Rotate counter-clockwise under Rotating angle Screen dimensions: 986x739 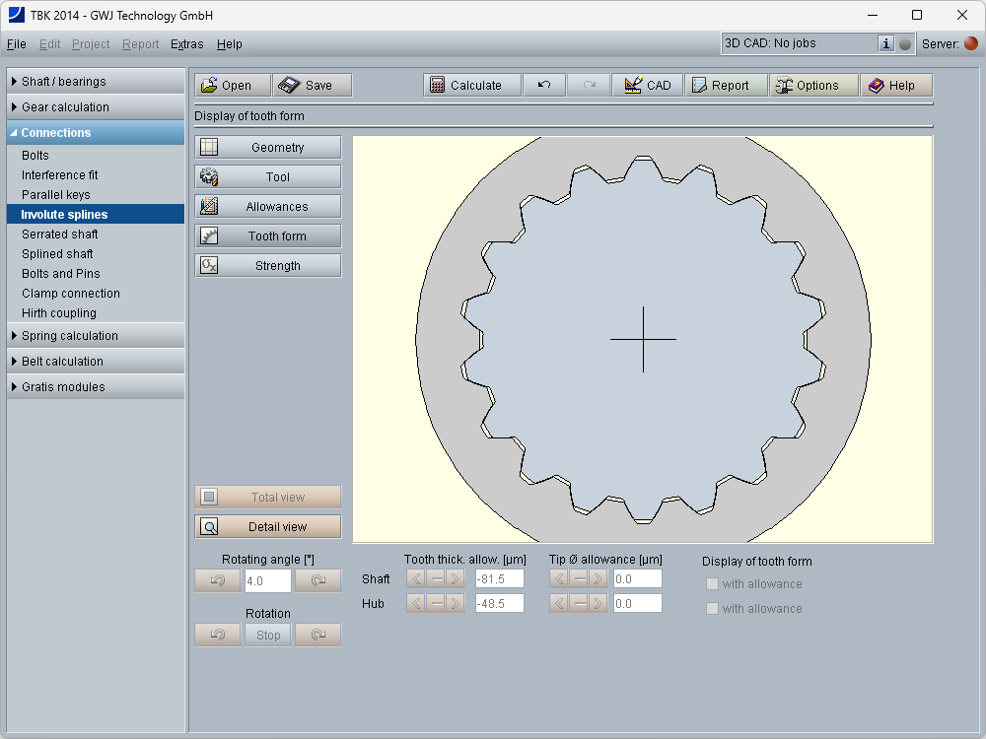point(218,580)
